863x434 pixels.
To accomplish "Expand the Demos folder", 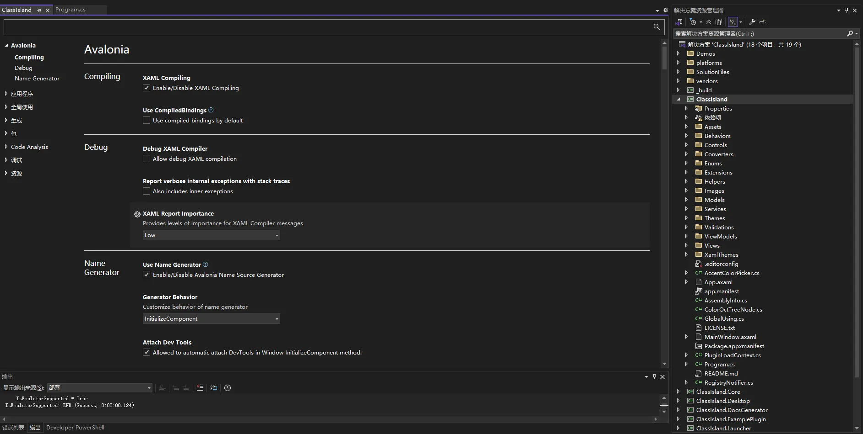I will coord(678,53).
